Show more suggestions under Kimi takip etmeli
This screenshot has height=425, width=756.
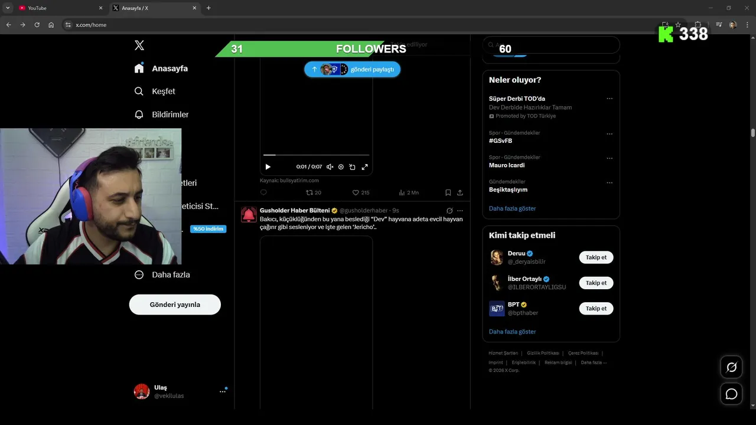[x=512, y=332]
